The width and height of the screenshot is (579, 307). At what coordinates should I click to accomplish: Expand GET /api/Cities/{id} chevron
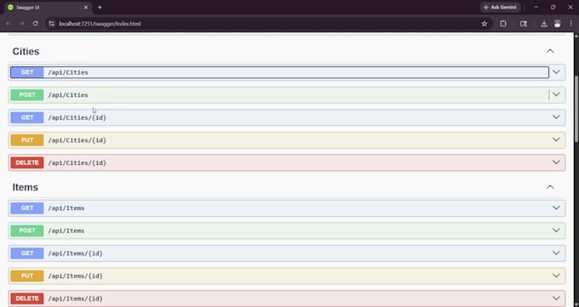556,117
